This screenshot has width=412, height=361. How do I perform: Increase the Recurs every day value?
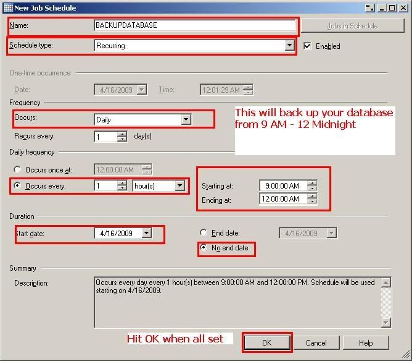(x=122, y=134)
